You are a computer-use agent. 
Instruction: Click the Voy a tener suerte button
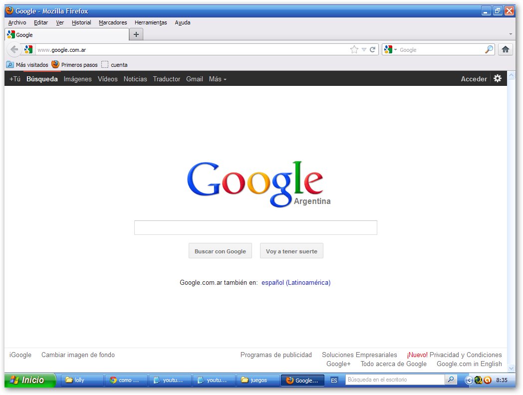[x=291, y=251]
